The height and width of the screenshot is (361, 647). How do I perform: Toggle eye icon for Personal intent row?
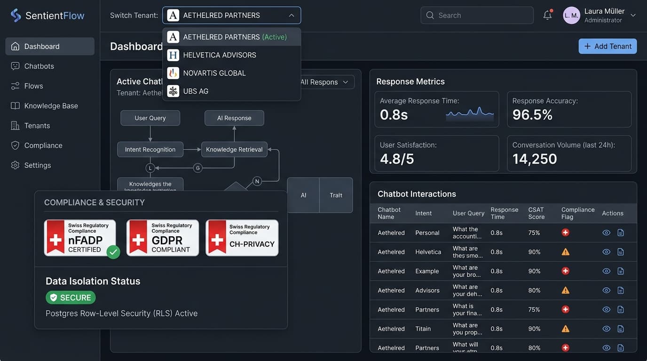coord(607,233)
